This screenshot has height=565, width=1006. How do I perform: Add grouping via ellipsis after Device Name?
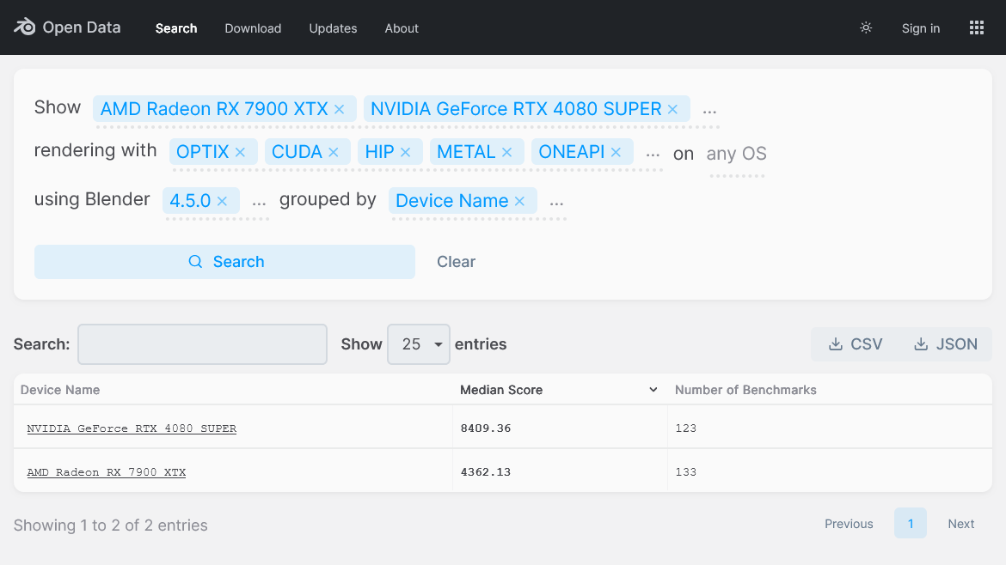point(556,203)
